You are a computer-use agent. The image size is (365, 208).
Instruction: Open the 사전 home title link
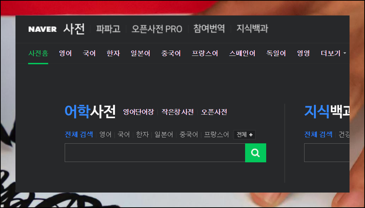tap(74, 29)
